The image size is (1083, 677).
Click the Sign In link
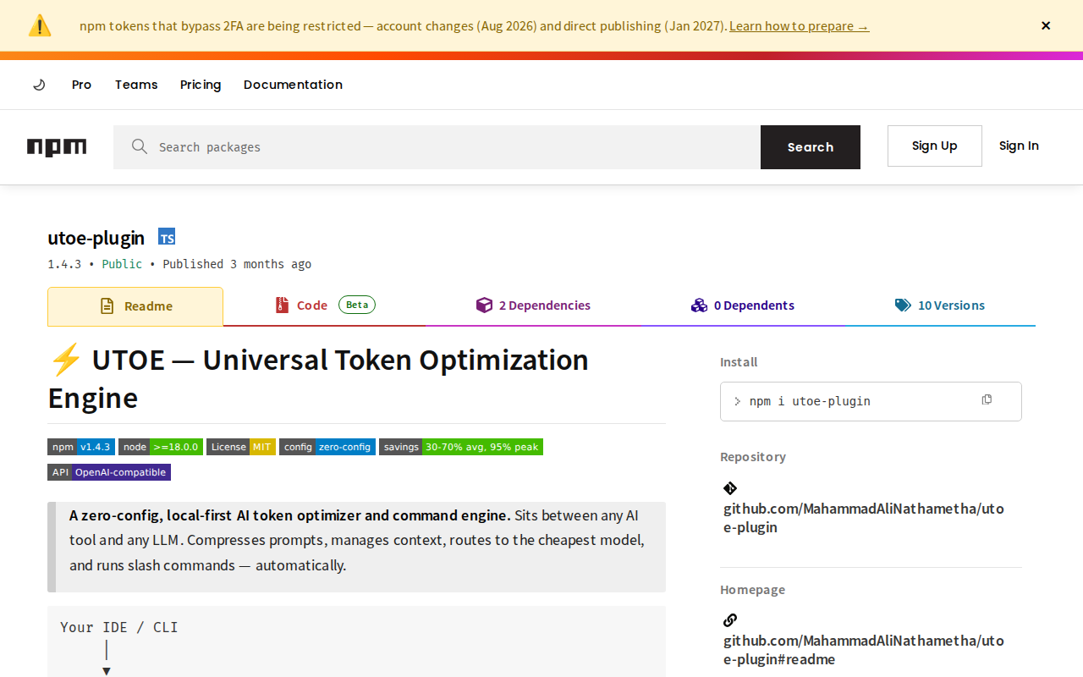click(1019, 146)
